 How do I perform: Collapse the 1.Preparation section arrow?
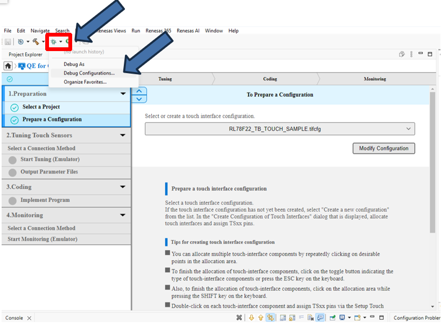(123, 94)
